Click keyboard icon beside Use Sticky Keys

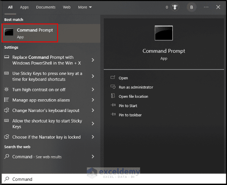(6, 73)
